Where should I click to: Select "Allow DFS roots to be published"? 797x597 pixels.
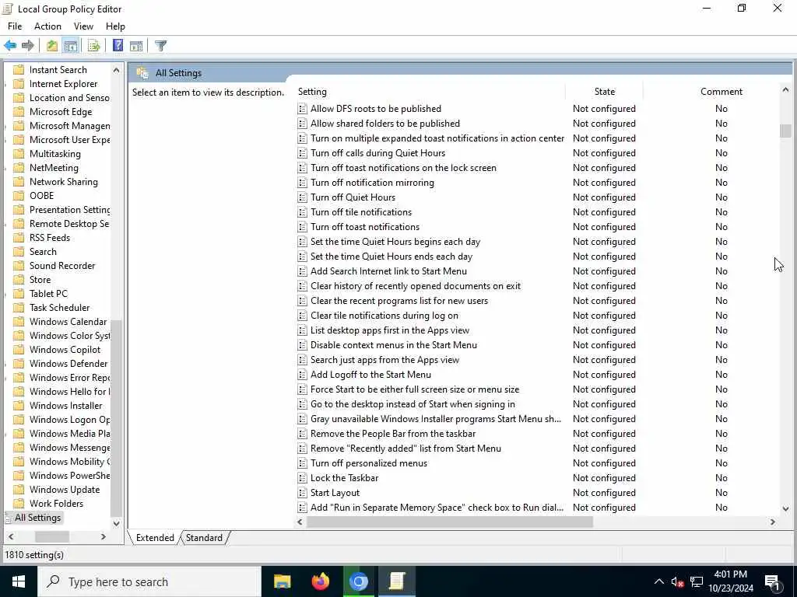click(x=376, y=109)
